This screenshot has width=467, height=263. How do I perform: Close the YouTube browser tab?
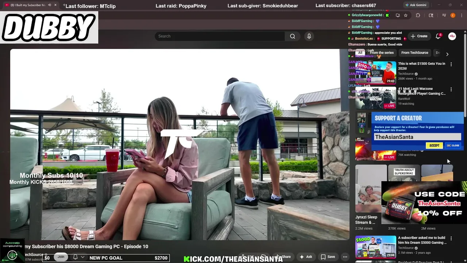[x=55, y=5]
